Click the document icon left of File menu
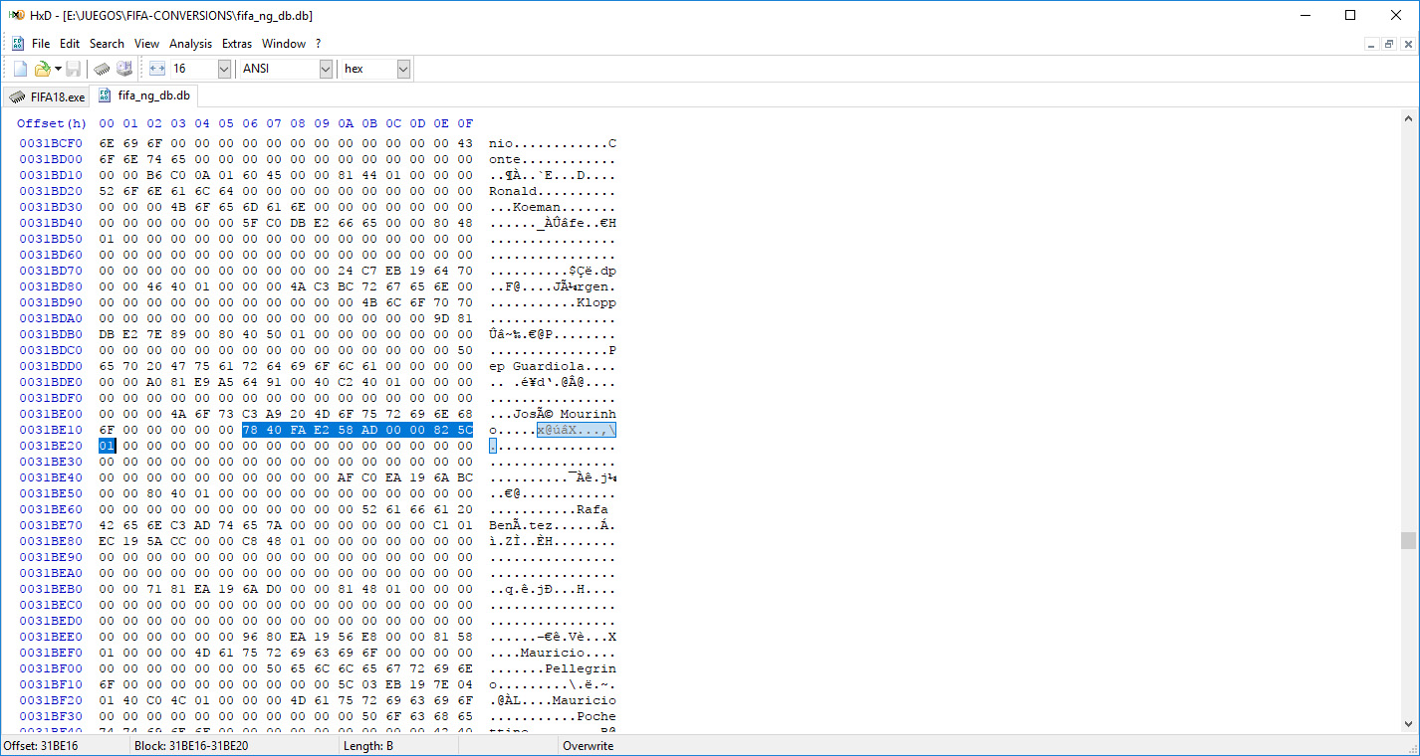Viewport: 1420px width, 756px height. pyautogui.click(x=18, y=44)
